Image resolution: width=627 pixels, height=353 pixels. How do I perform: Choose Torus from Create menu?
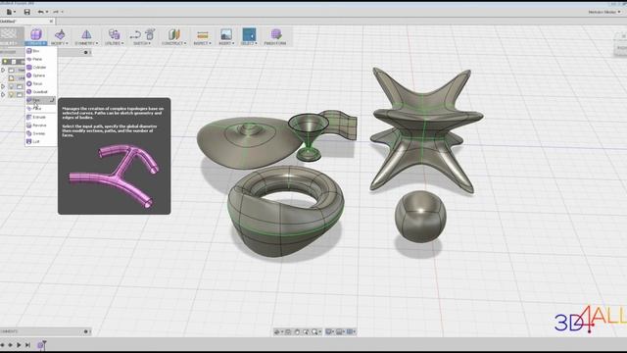point(41,83)
